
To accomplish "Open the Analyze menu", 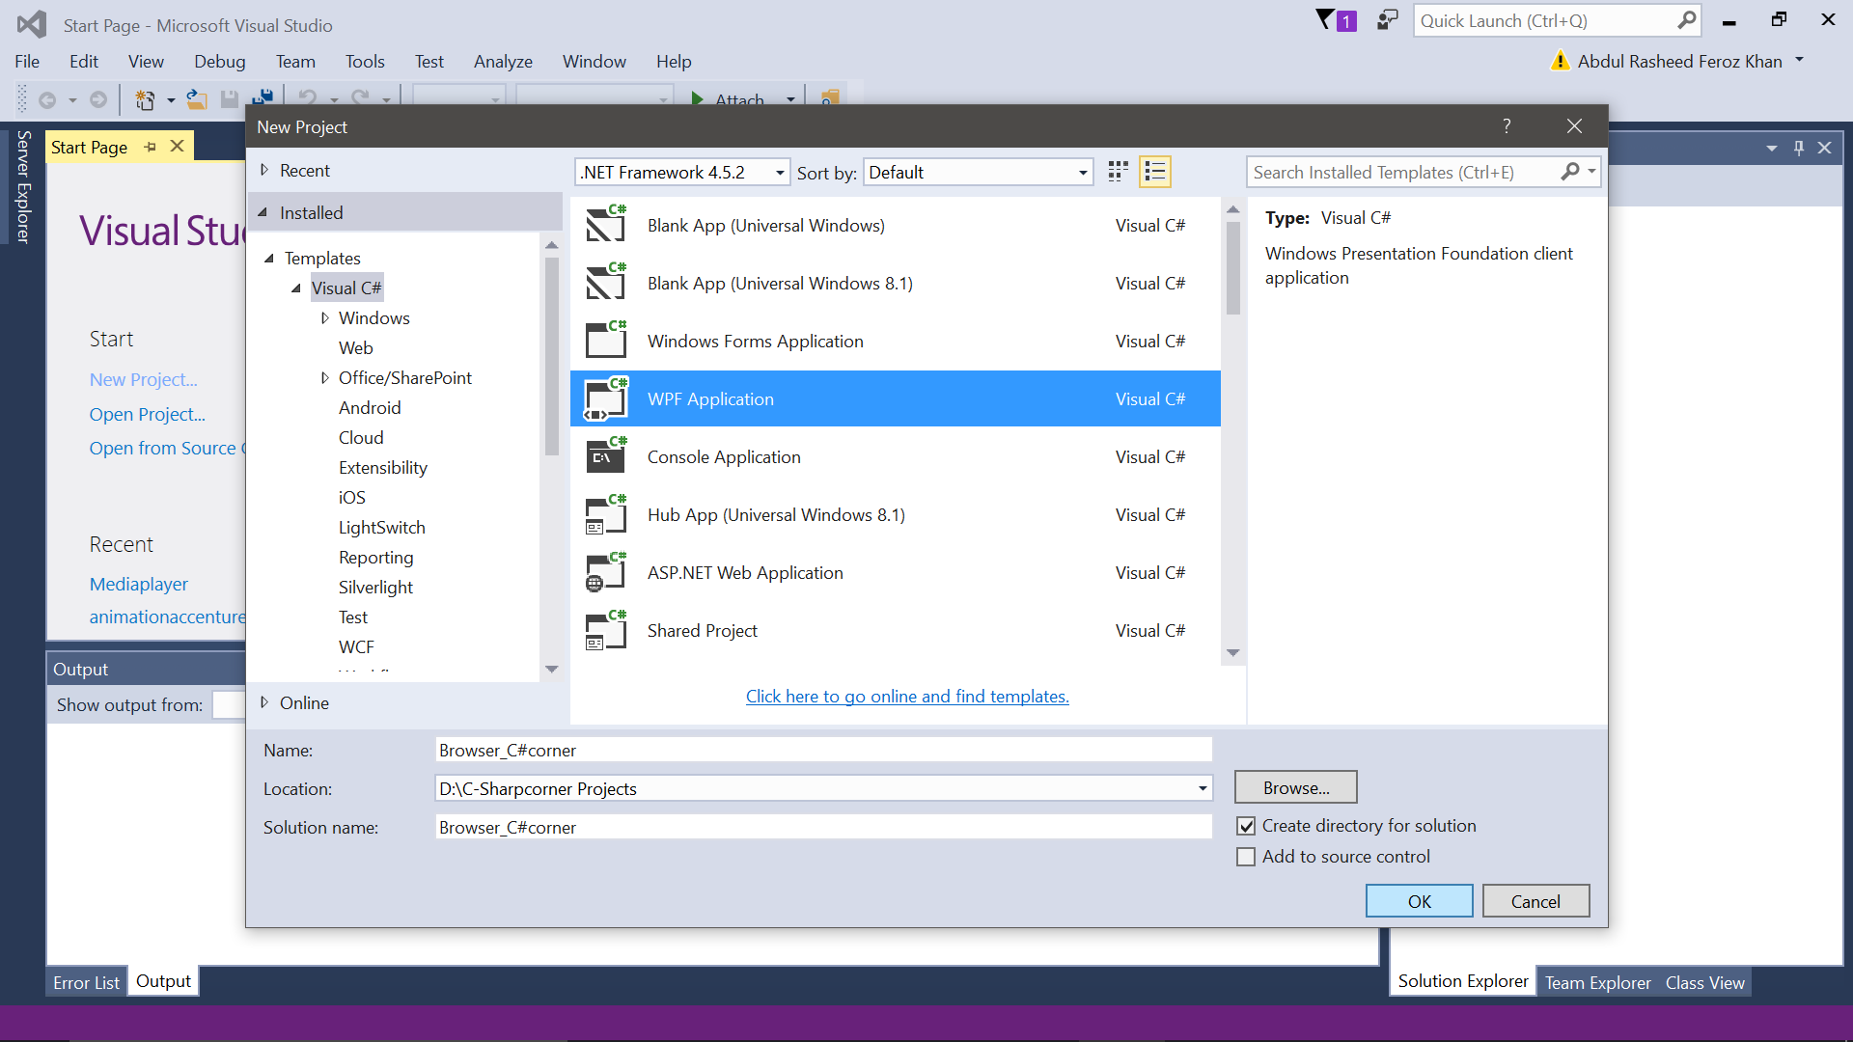I will 503,61.
